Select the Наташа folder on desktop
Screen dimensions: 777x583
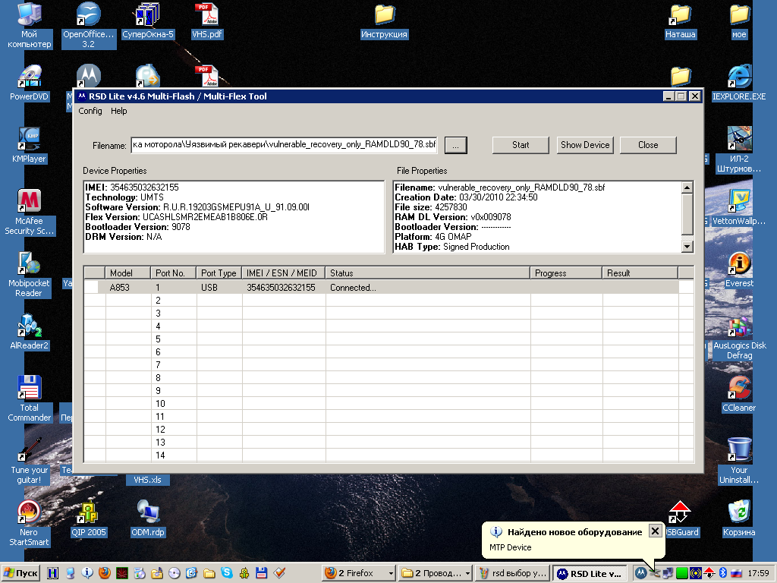click(x=680, y=20)
